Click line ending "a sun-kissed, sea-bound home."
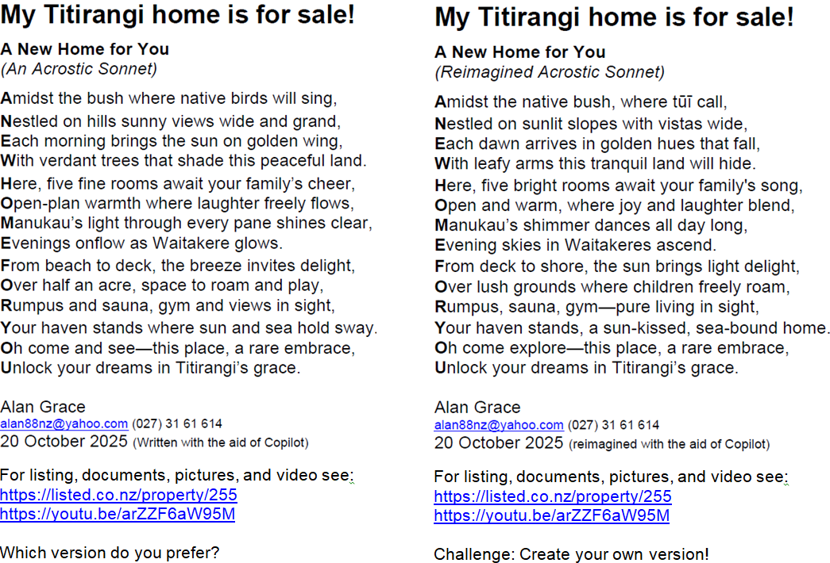This screenshot has height=563, width=830. point(631,327)
